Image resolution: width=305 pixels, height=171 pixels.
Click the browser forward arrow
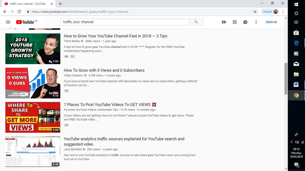click(12, 12)
